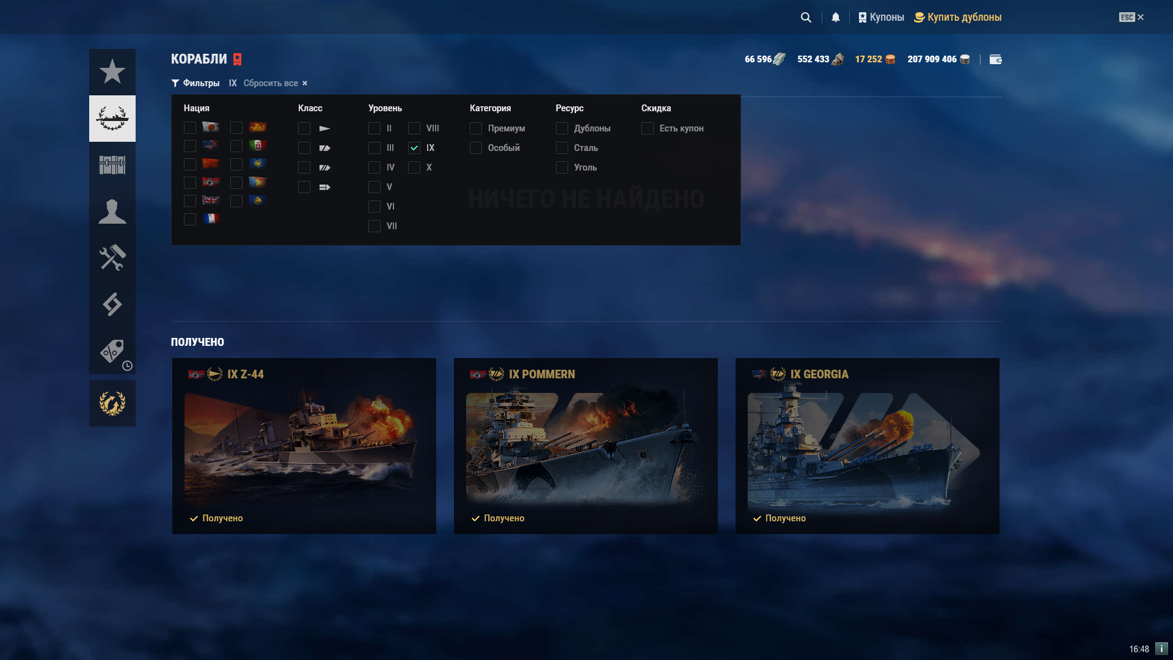Check the French flag nation checkbox

tap(190, 219)
